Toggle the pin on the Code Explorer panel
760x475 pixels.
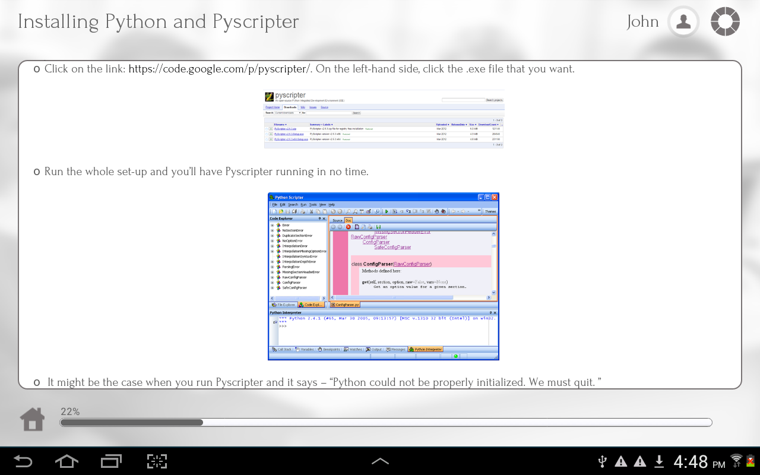pyautogui.click(x=320, y=218)
